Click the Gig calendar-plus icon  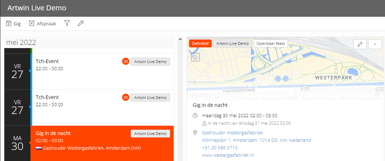(9, 24)
